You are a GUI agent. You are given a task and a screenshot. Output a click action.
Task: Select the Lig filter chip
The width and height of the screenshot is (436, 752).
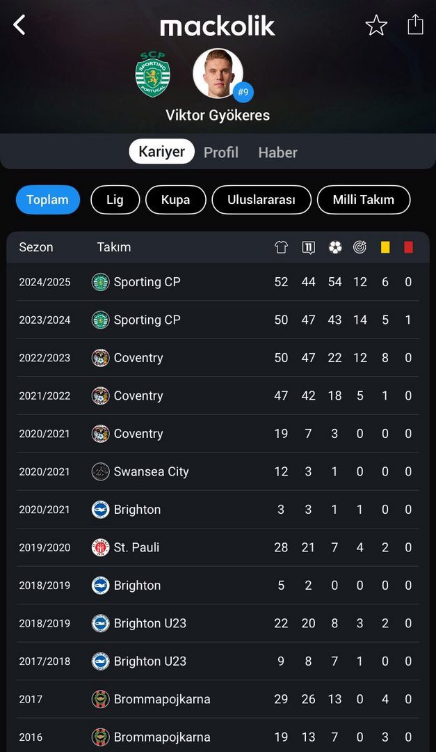[x=115, y=200]
